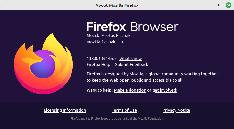The width and height of the screenshot is (234, 129).
Task: Click the Firefox fox-and-globe logo
Action: [x=43, y=64]
